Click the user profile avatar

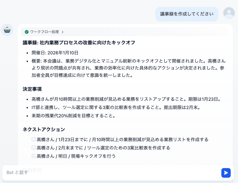(x=229, y=13)
